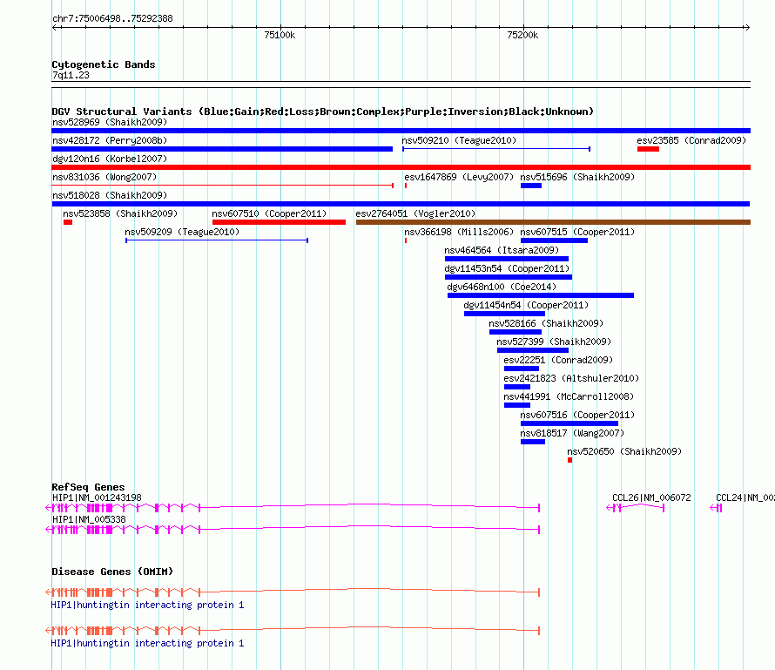775x670 pixels.
Task: Click the esv2764051 (Vogler2010) brown complex bar
Action: pyautogui.click(x=553, y=222)
